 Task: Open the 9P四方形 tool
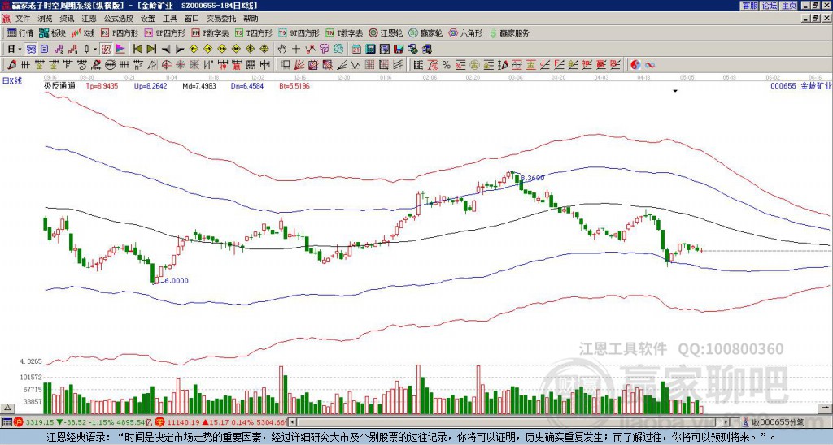[x=164, y=32]
